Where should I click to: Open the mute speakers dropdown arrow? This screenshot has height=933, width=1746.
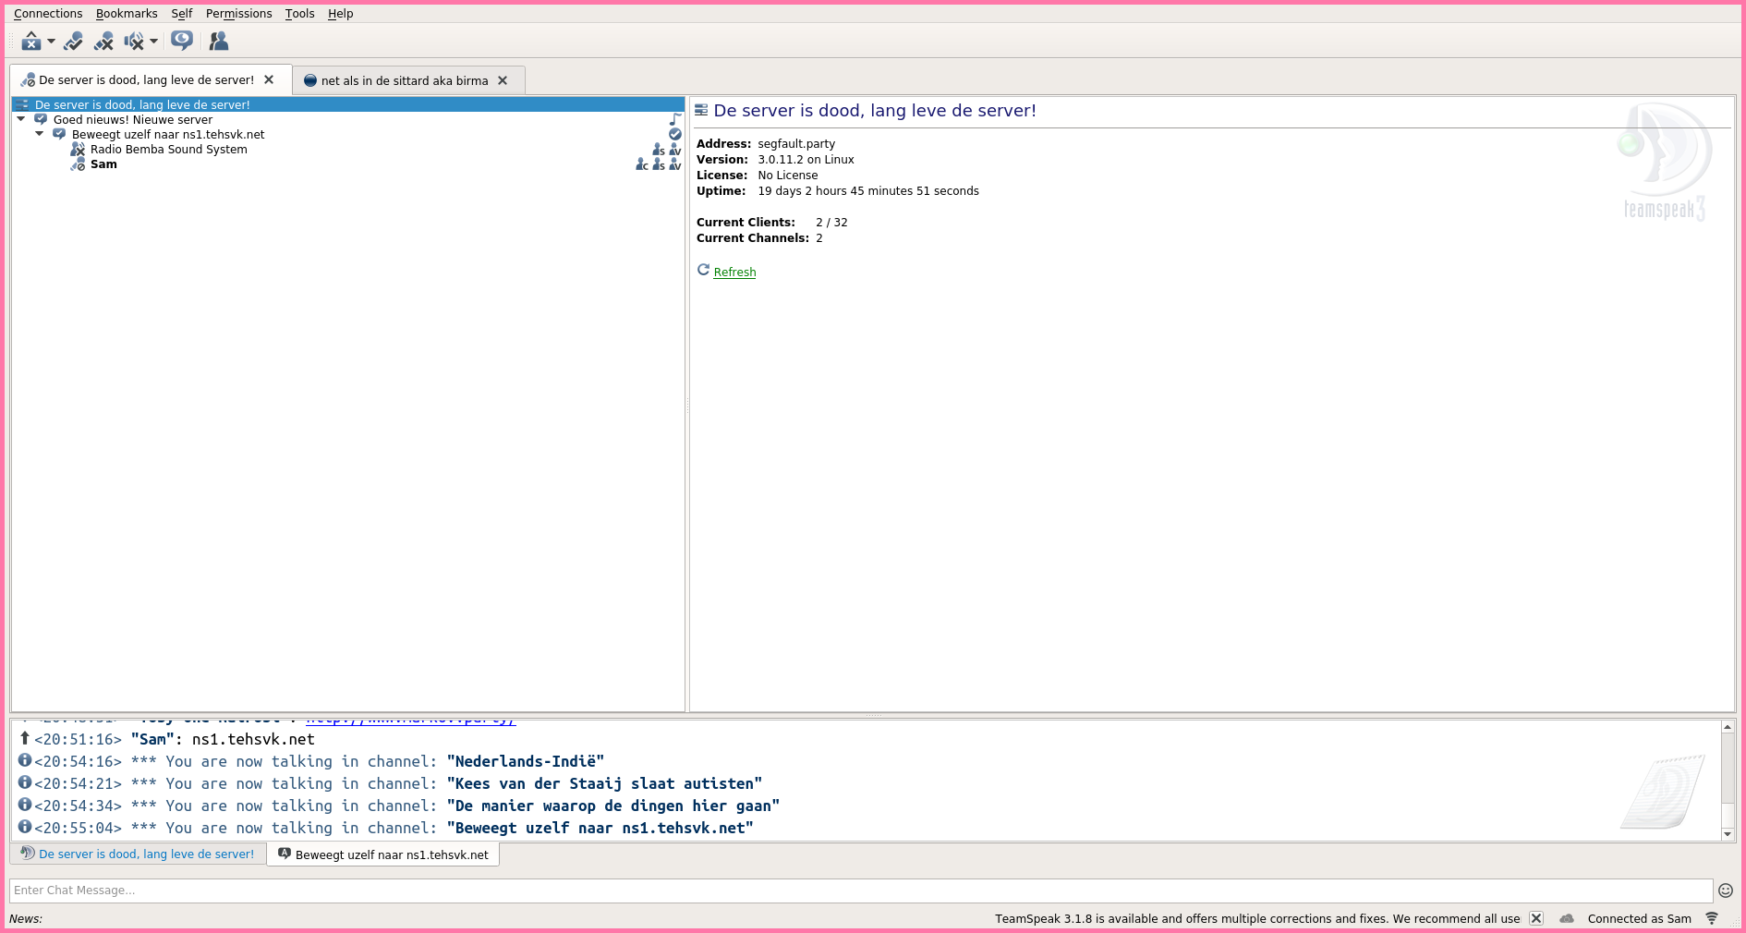click(154, 41)
